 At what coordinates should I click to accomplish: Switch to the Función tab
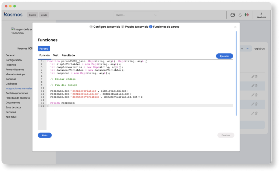[x=45, y=55]
